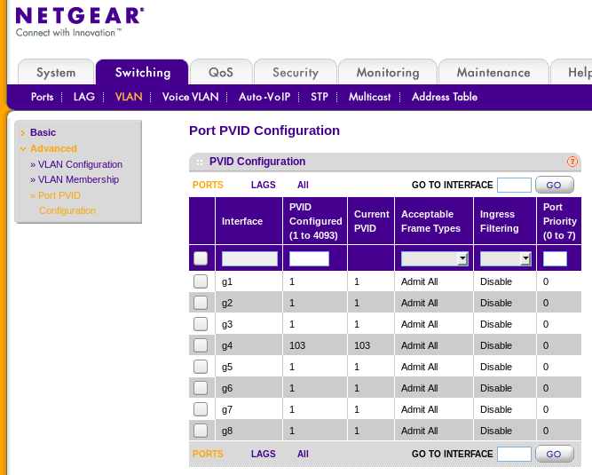
Task: Switch to the QoS tab
Action: click(221, 73)
